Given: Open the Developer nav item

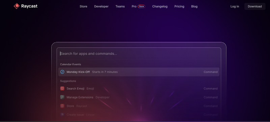Looking at the screenshot, I should [101, 6].
